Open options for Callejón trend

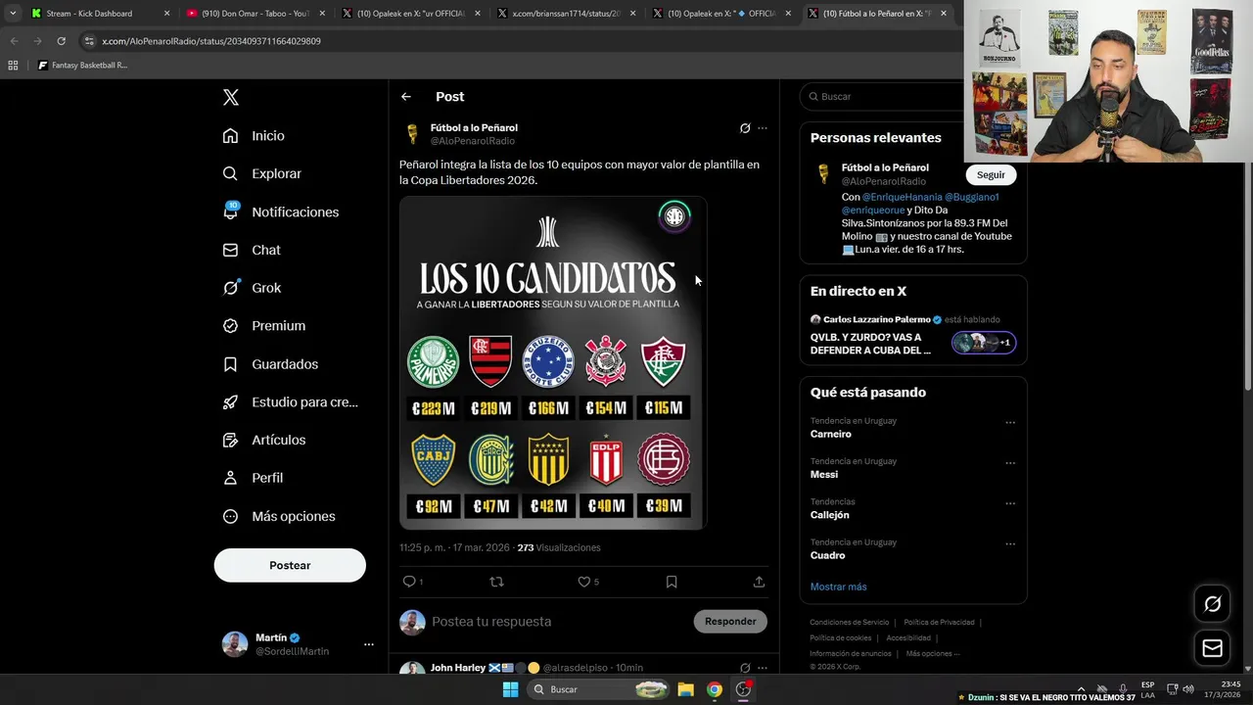pos(1010,503)
